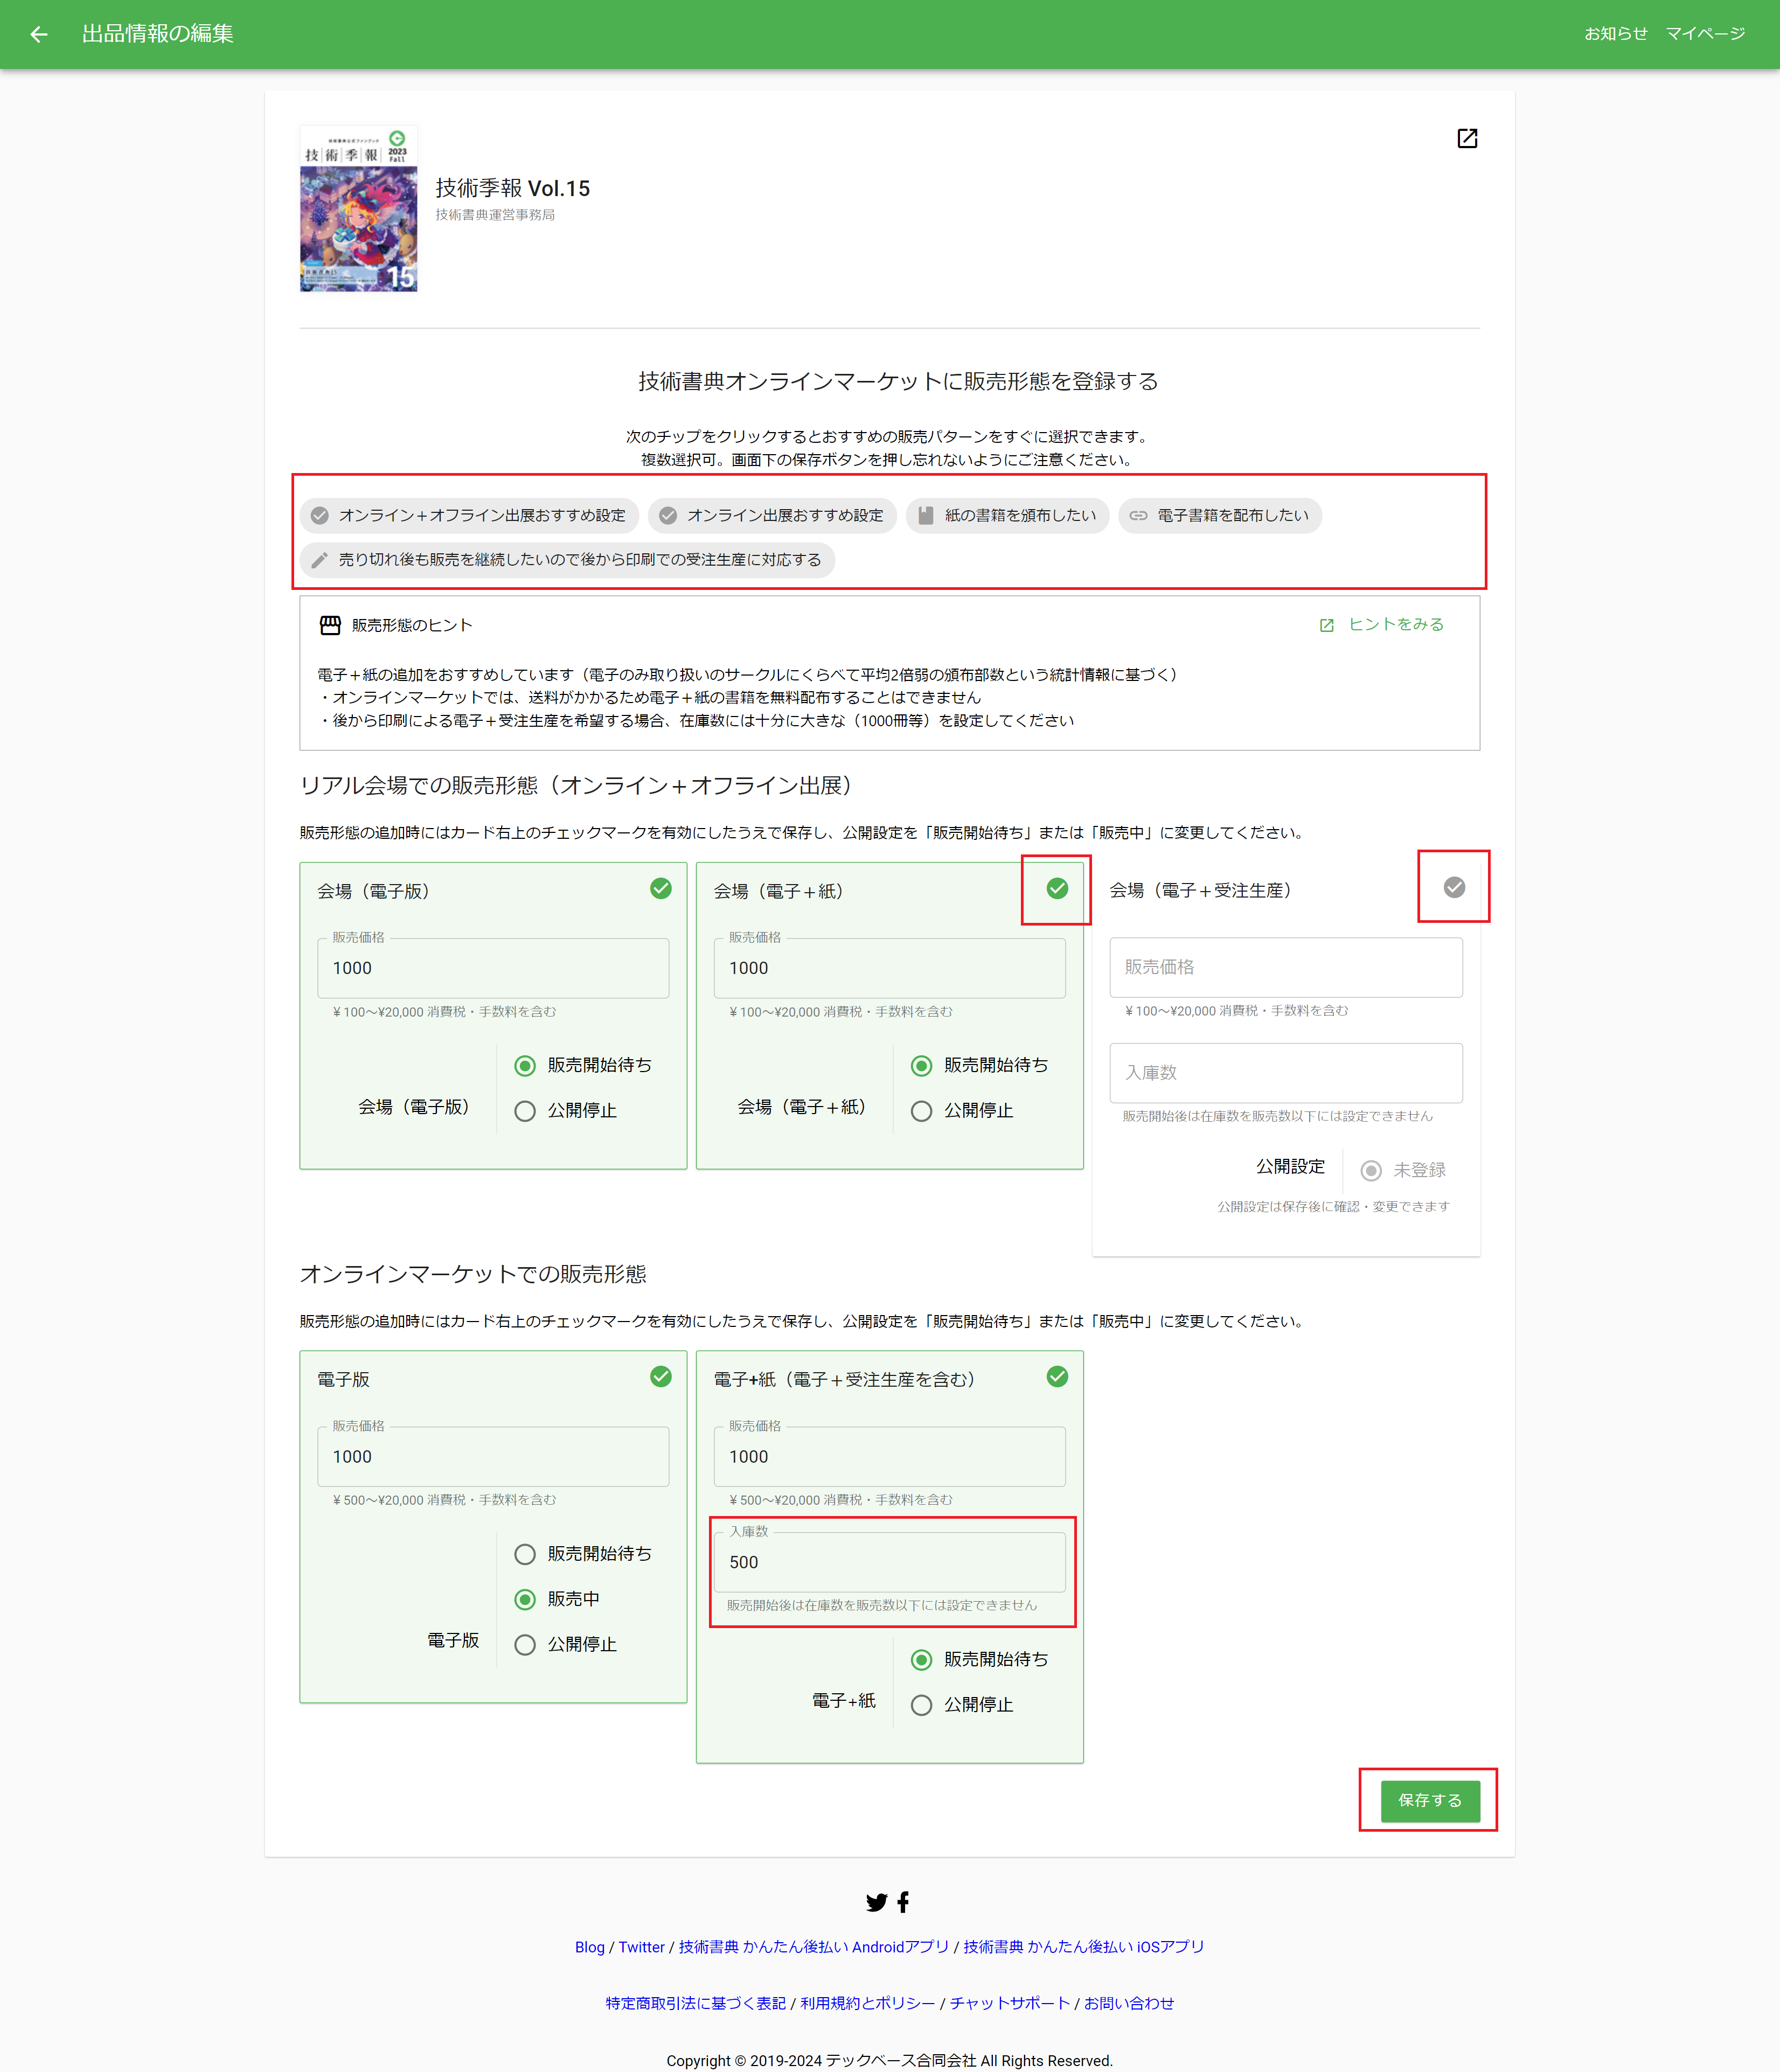Open マイページ in the top bar
Screen dimensions: 1780x2072
pyautogui.click(x=1705, y=34)
